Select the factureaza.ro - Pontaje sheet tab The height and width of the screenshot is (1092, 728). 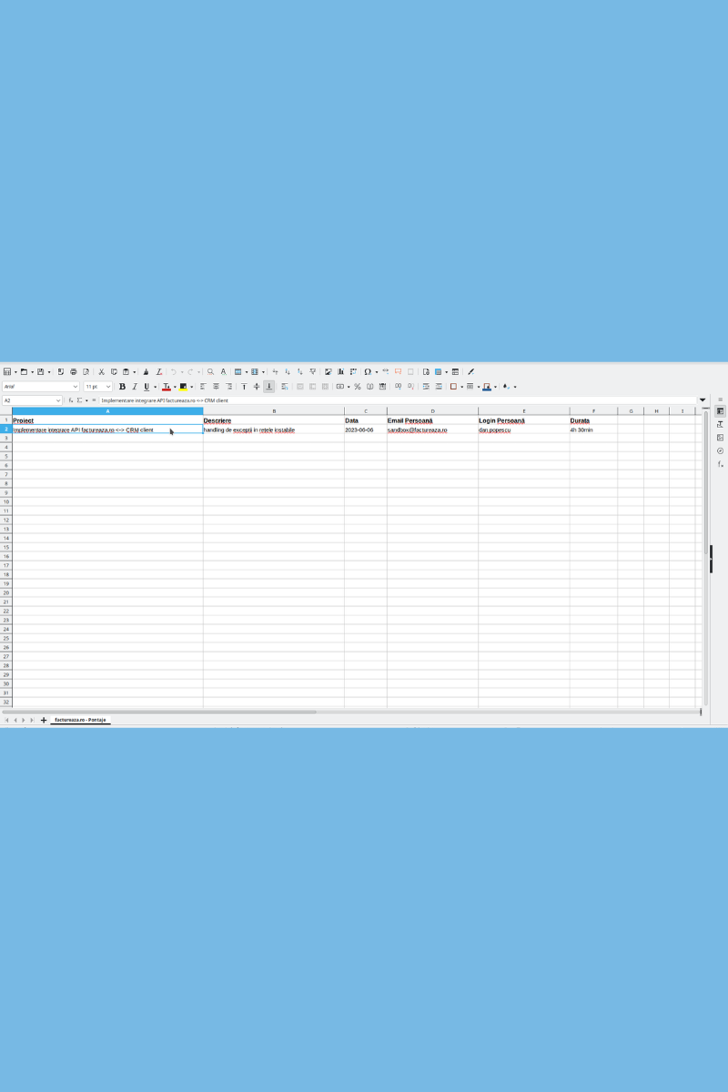80,719
